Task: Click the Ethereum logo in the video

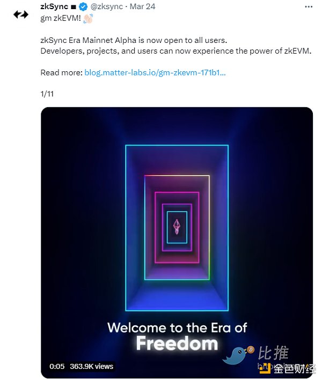Action: [x=177, y=227]
